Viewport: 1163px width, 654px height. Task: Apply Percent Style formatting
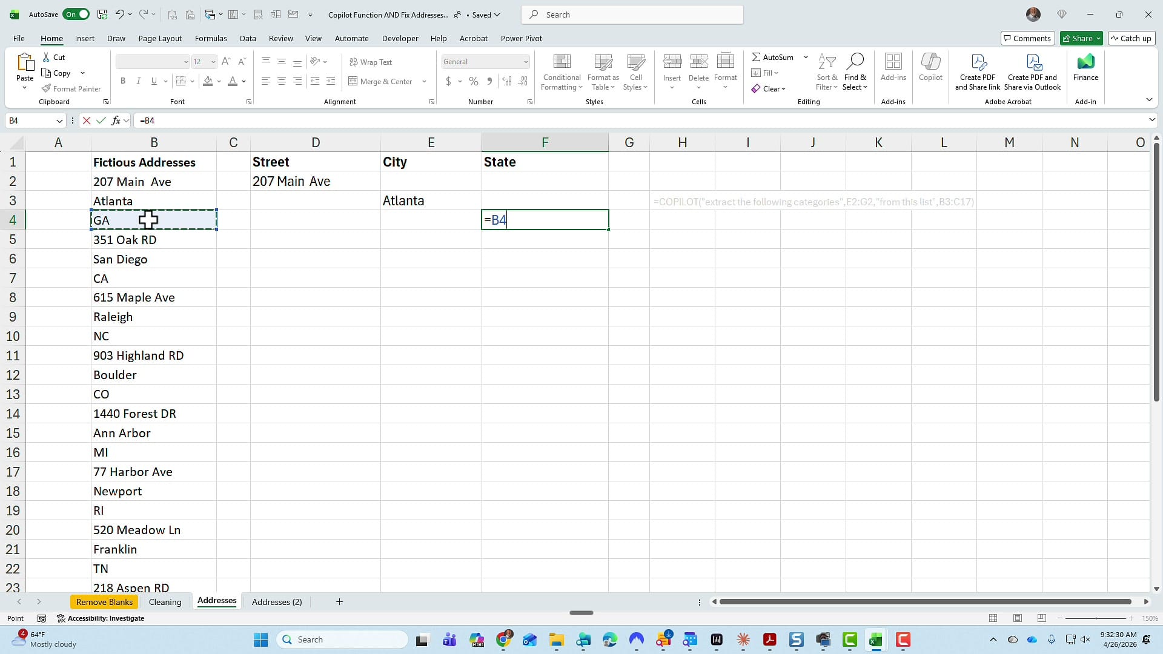click(473, 81)
